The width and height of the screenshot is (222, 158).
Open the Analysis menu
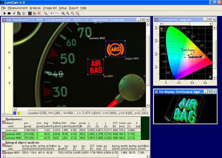(35, 8)
